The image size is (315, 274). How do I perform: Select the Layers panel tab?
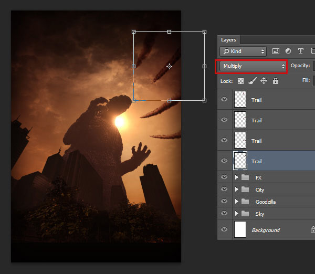click(x=228, y=40)
